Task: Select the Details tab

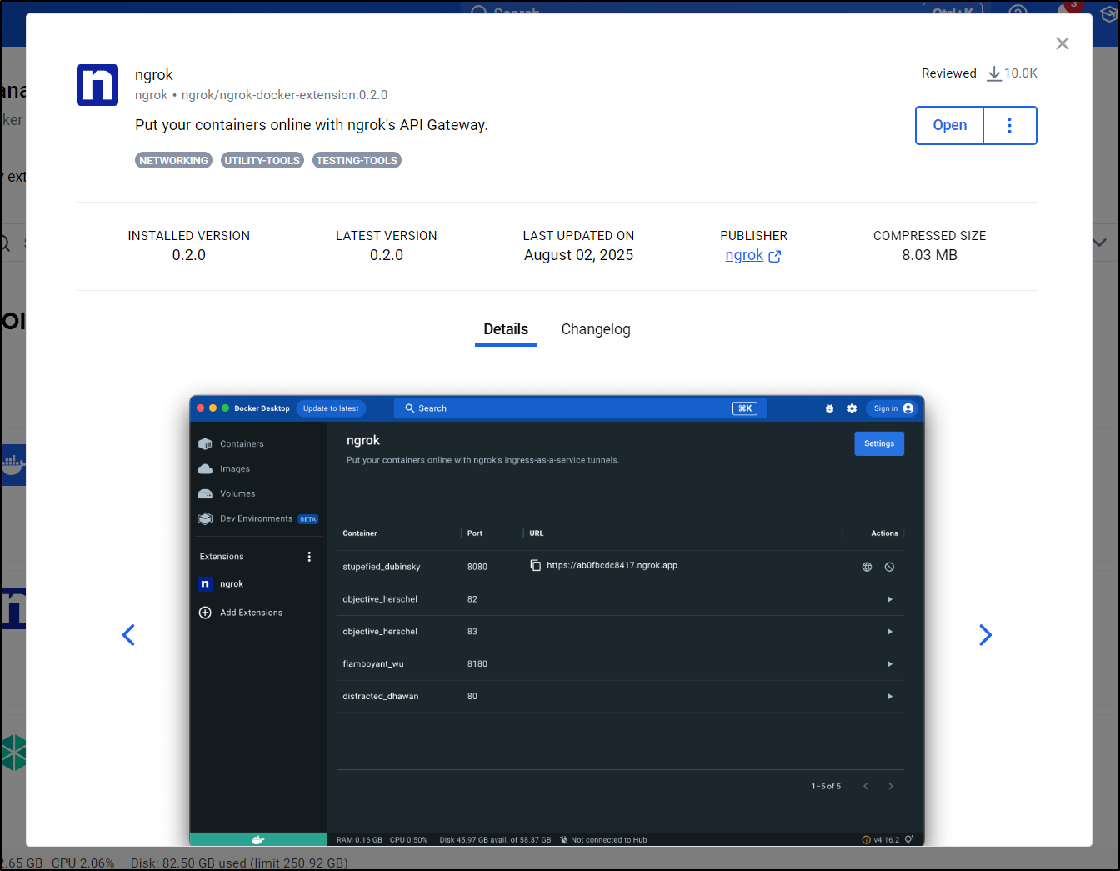Action: (506, 329)
